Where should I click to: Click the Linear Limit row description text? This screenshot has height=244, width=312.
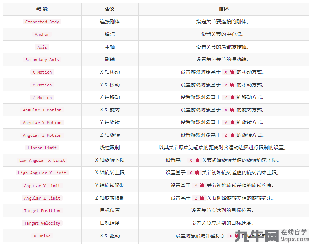tap(222, 148)
